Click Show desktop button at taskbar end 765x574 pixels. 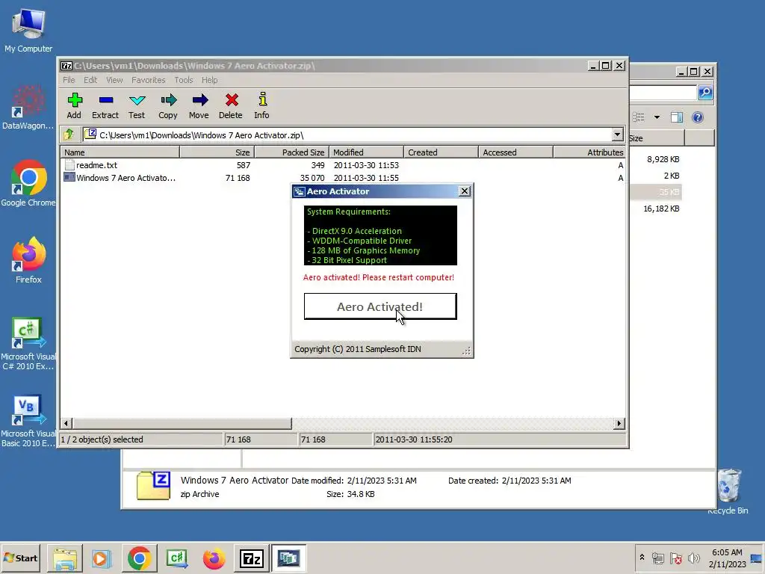click(756, 558)
